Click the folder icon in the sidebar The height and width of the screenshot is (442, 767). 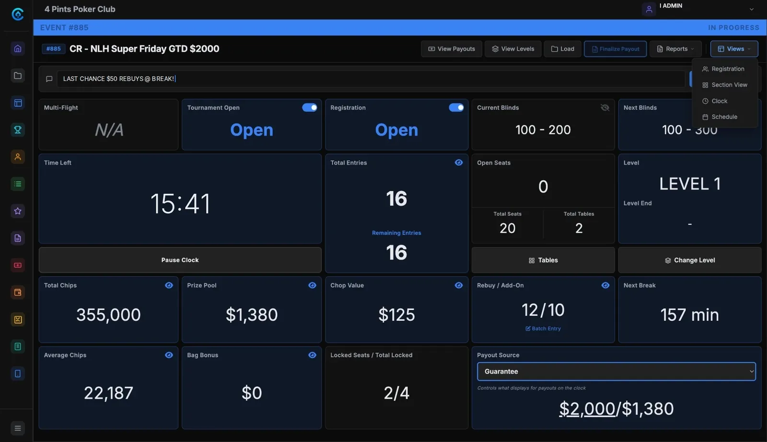pos(18,76)
